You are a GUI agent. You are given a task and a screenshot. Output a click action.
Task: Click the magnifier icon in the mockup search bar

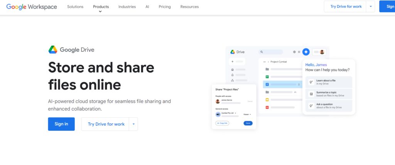pos(262,52)
